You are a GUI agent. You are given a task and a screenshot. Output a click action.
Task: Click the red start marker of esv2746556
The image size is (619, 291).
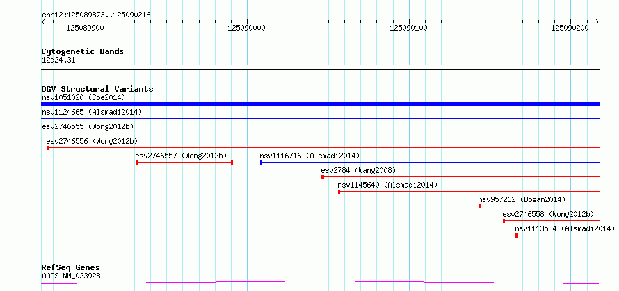pyautogui.click(x=47, y=148)
